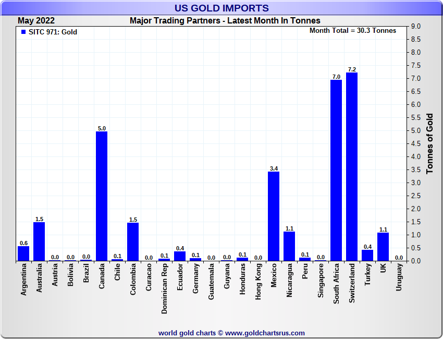443x339 pixels.
Task: Select the Argentina bar labeled 0.6
Action: tap(23, 253)
